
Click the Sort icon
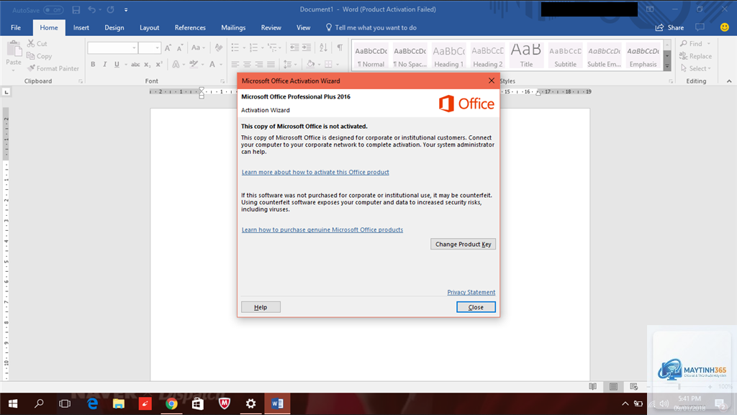point(323,48)
